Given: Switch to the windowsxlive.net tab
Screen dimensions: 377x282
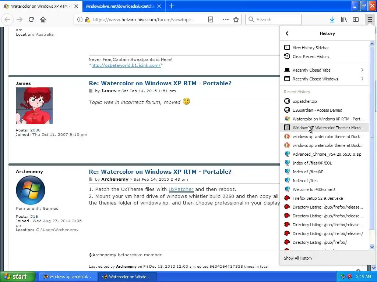Looking at the screenshot, I should click(120, 6).
